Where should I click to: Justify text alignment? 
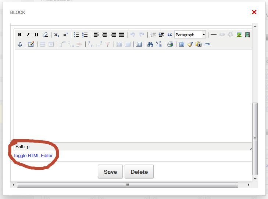click(x=122, y=35)
